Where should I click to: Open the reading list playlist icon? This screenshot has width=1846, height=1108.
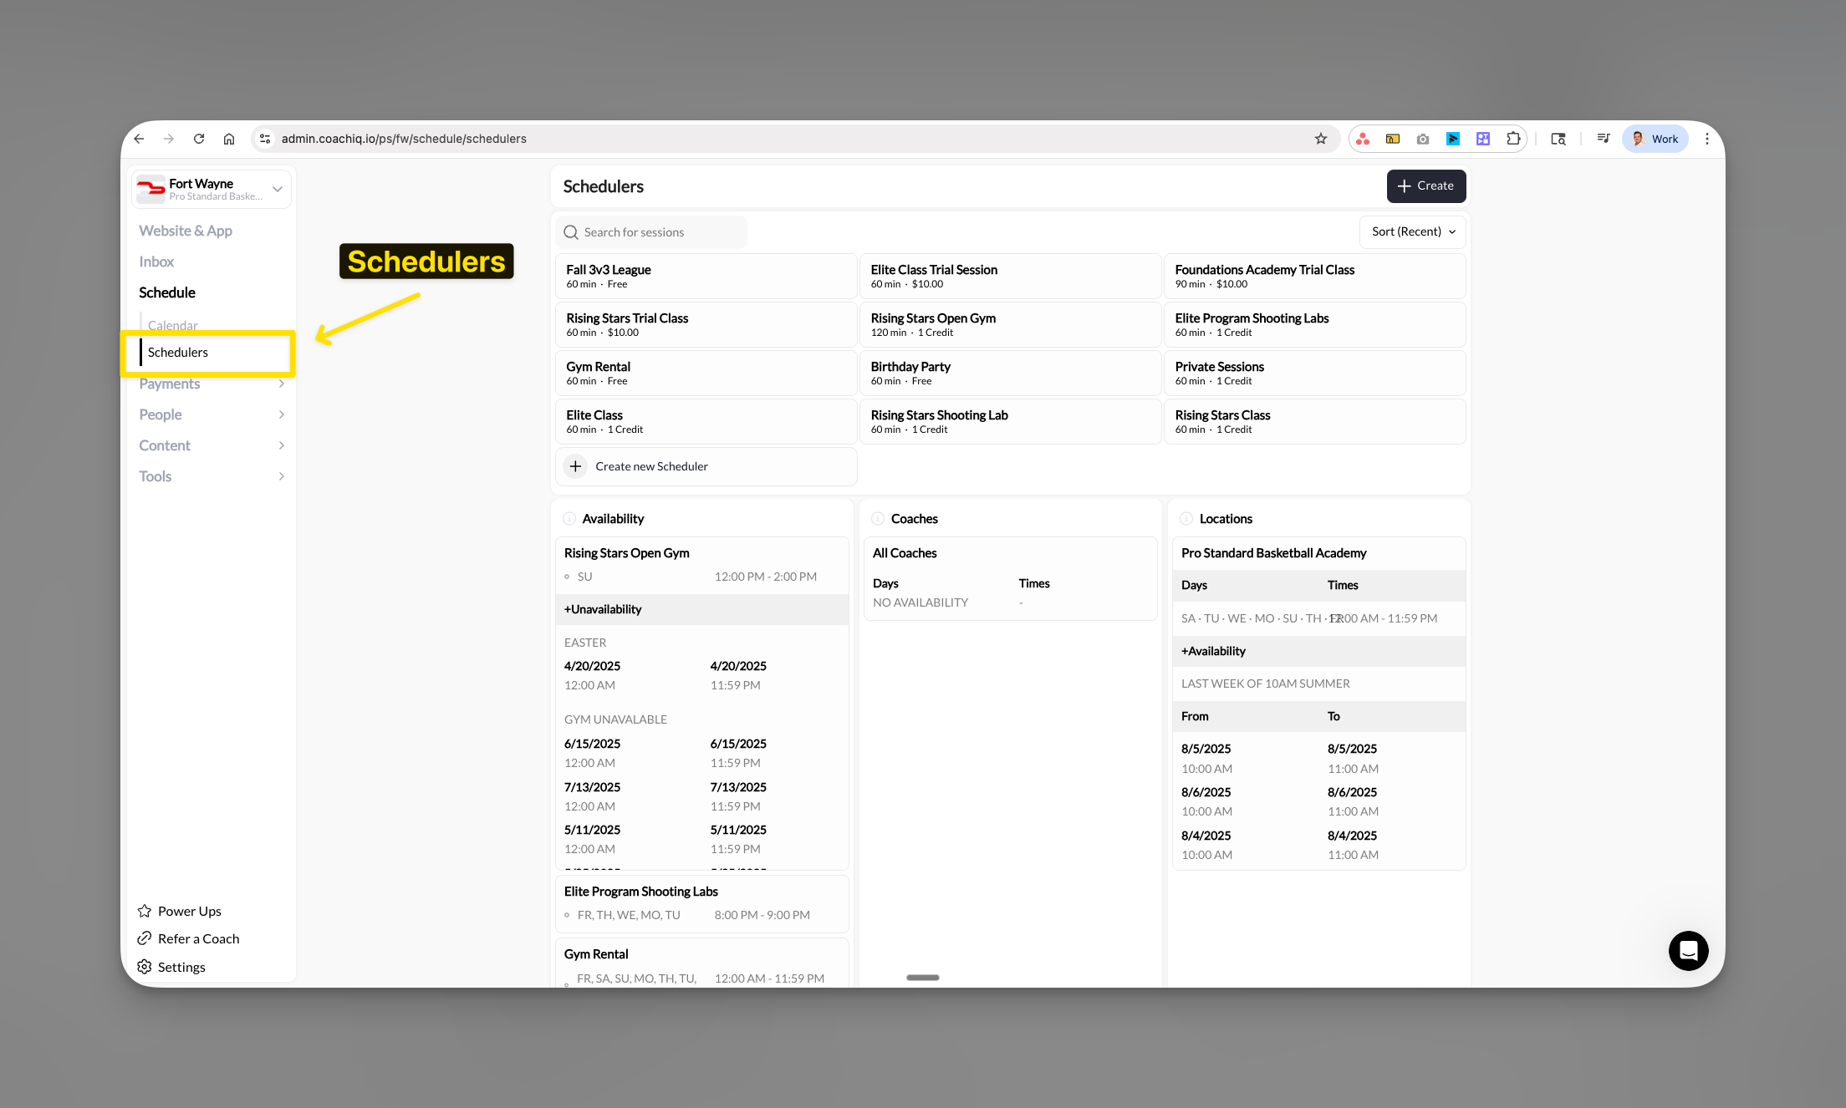(1604, 139)
